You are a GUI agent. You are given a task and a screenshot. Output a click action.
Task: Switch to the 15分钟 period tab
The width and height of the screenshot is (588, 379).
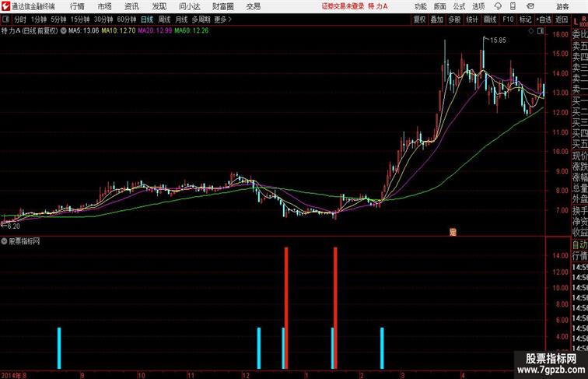(80, 19)
